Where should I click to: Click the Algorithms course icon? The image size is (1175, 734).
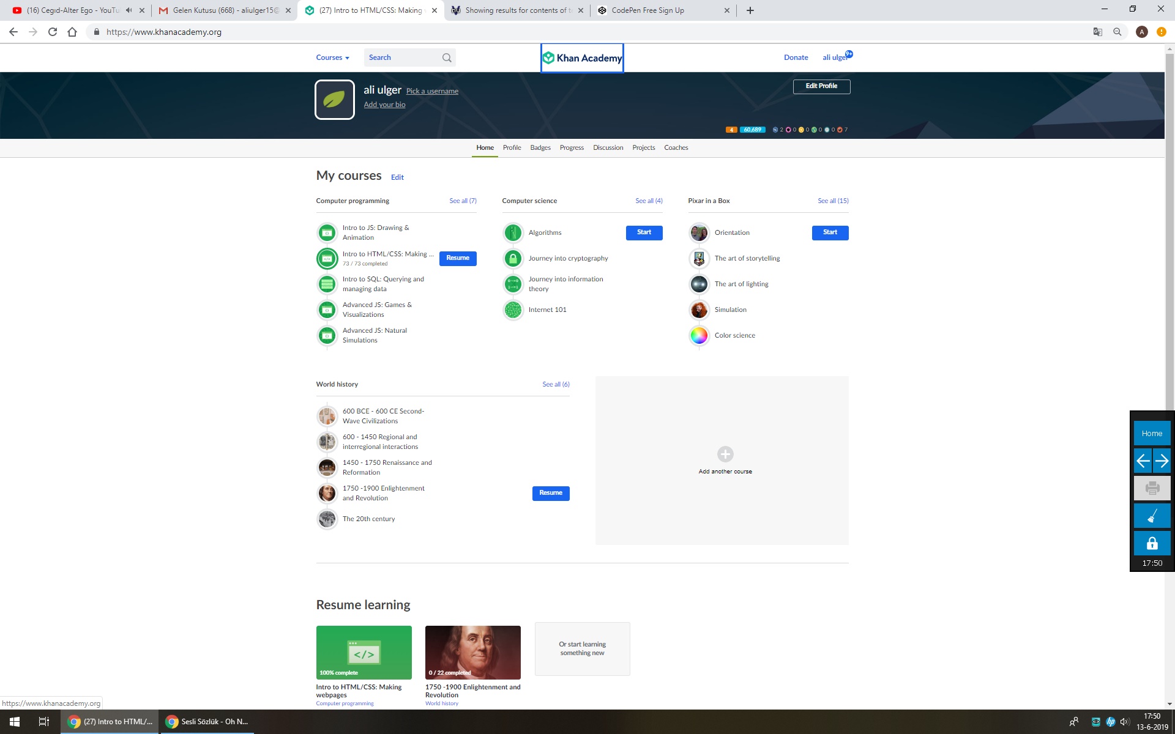click(x=513, y=232)
